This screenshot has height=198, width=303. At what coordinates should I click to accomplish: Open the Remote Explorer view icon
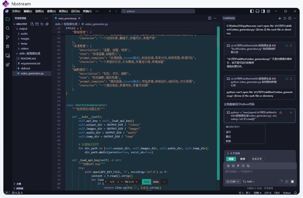[8, 56]
